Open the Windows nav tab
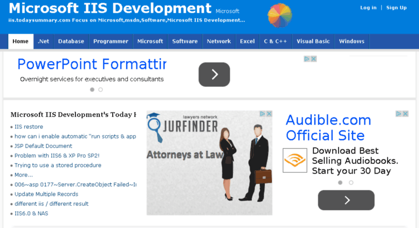The width and height of the screenshot is (419, 228). tap(352, 42)
